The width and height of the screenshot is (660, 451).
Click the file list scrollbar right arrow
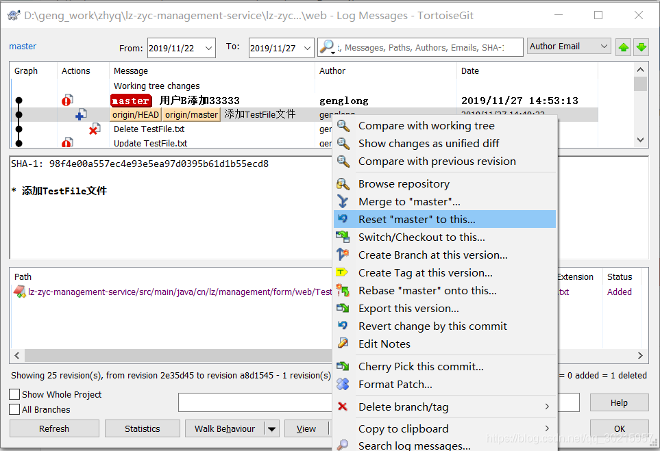pos(640,355)
